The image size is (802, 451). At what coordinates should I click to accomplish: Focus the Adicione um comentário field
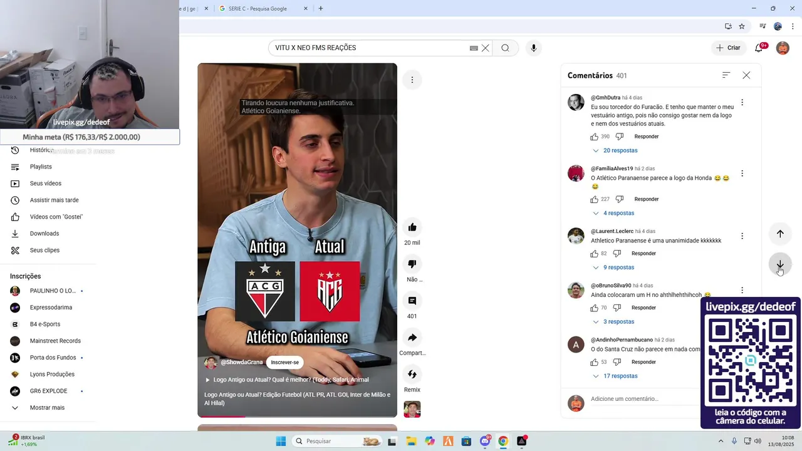pos(645,399)
